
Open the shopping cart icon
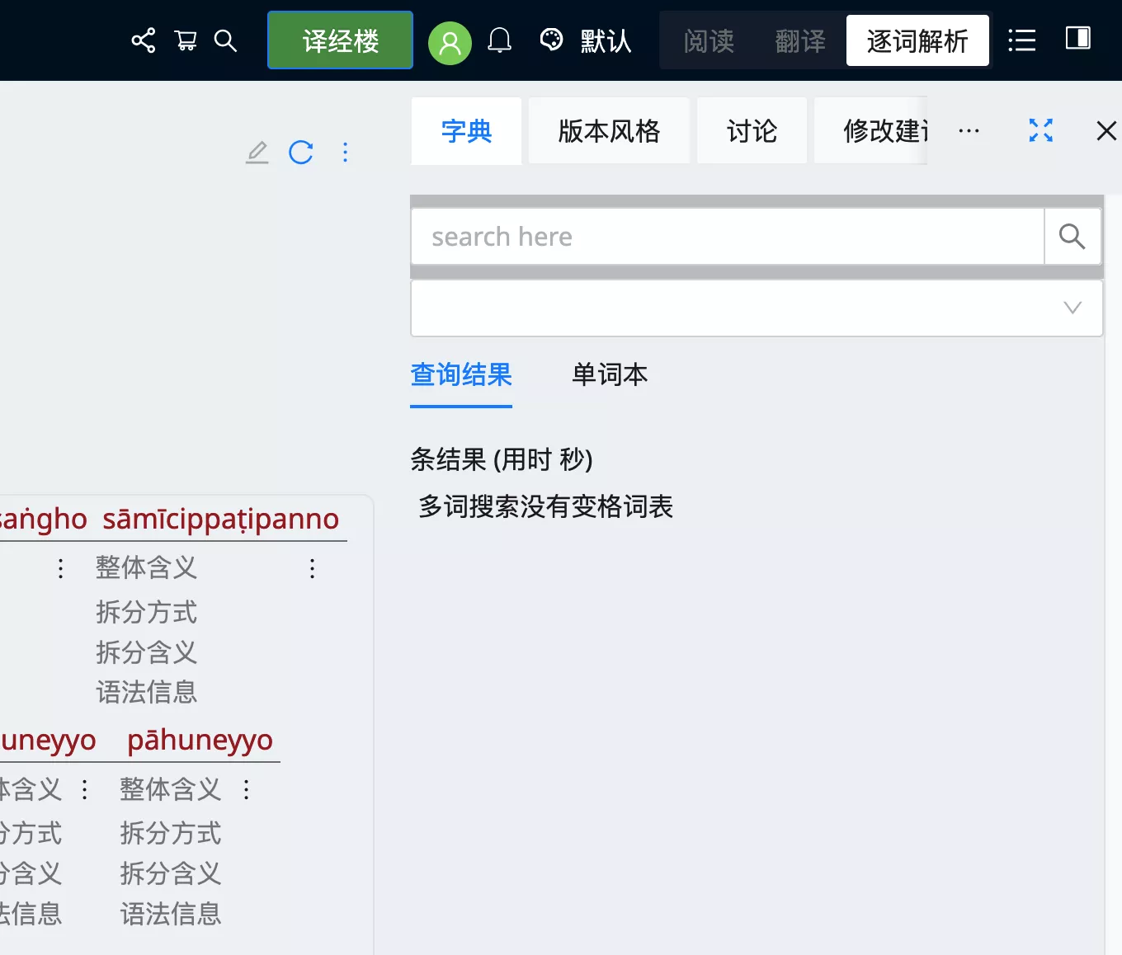186,40
